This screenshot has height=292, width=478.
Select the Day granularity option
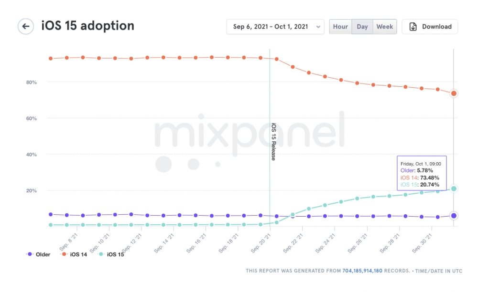point(362,27)
